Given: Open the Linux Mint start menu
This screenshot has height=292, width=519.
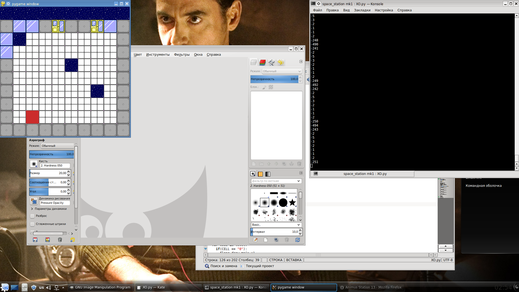Looking at the screenshot, I should (5, 287).
